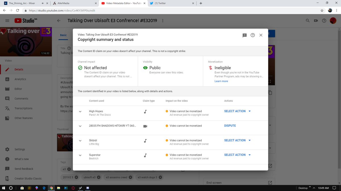
Task: Open the hamburger menu in YouTube Studio
Action: point(7,21)
